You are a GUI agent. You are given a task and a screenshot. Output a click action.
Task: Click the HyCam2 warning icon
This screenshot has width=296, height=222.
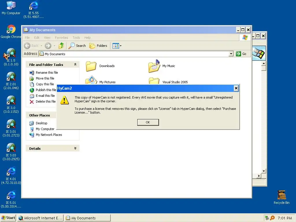64,100
